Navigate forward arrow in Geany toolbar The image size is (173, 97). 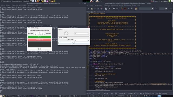click(x=117, y=9)
